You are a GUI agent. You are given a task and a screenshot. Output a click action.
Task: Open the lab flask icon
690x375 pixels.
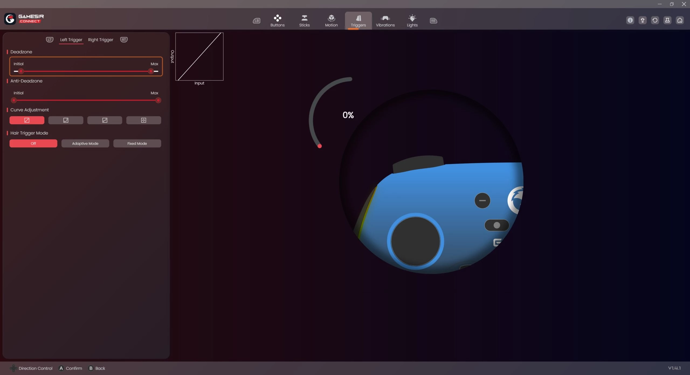coord(667,20)
